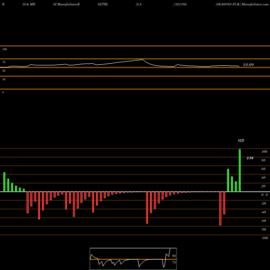Viewport: 270px width, 270px height.
Task: Click the 98 label in the mini chart
Action: coord(174,256)
